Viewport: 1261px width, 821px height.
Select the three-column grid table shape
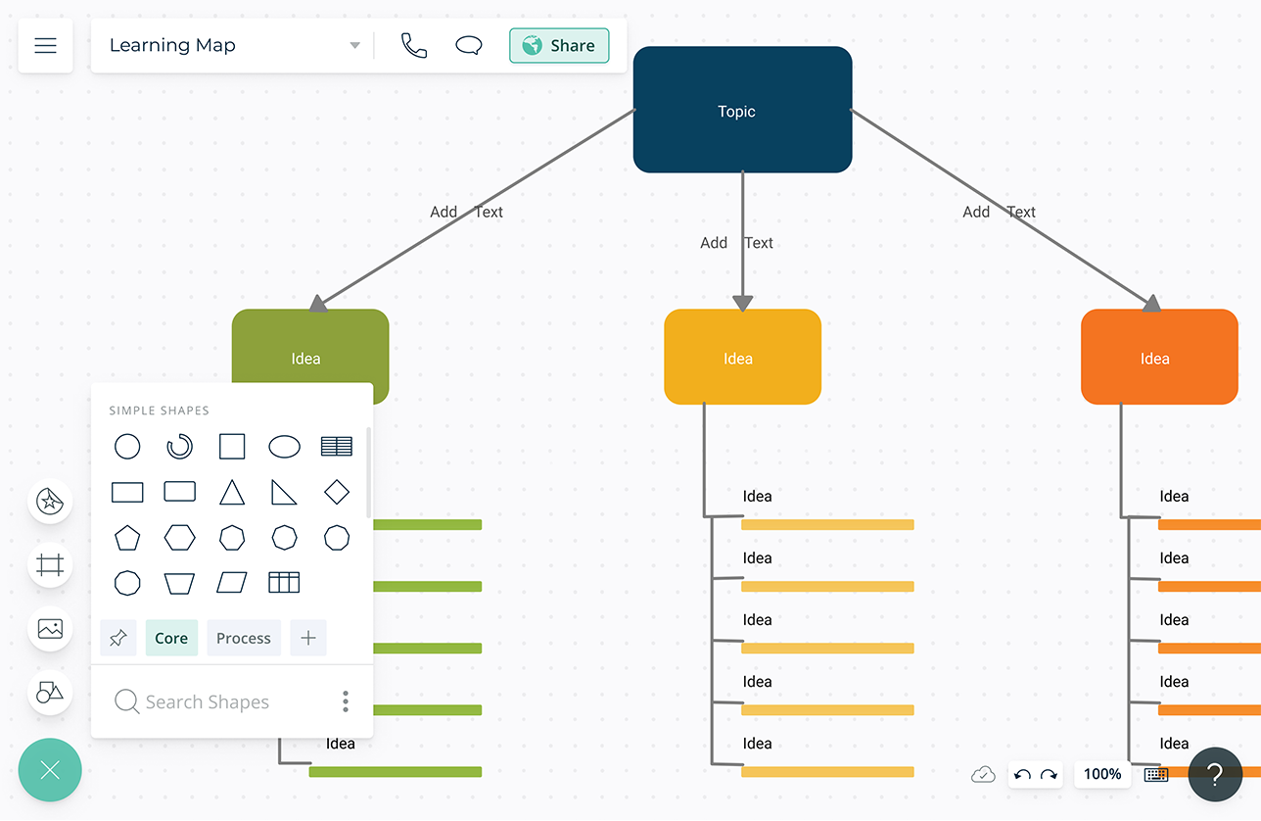[284, 583]
